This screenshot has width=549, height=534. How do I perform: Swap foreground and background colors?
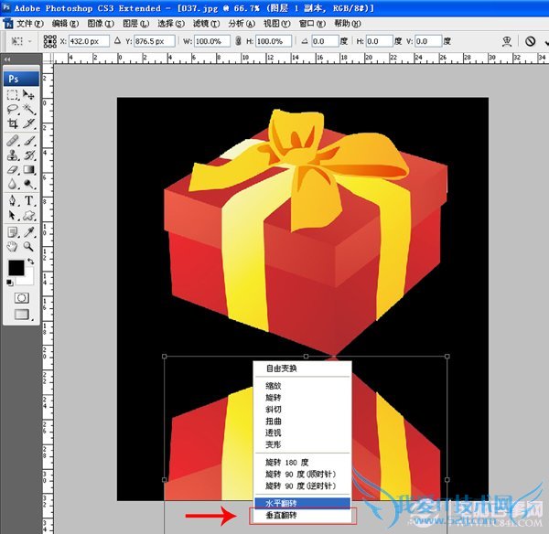coord(30,262)
